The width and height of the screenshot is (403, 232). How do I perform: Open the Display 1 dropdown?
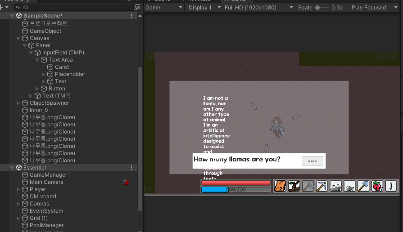204,8
